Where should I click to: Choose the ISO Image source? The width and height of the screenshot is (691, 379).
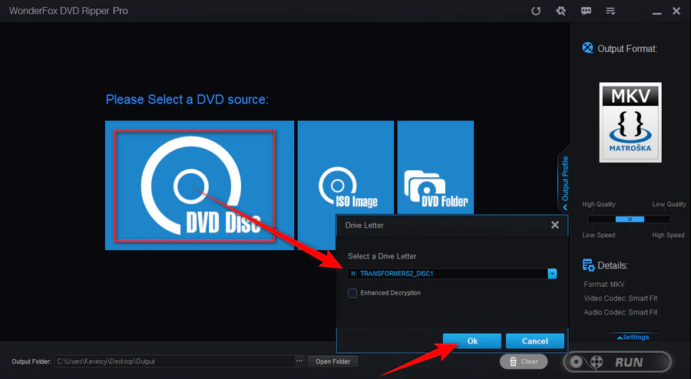[345, 168]
